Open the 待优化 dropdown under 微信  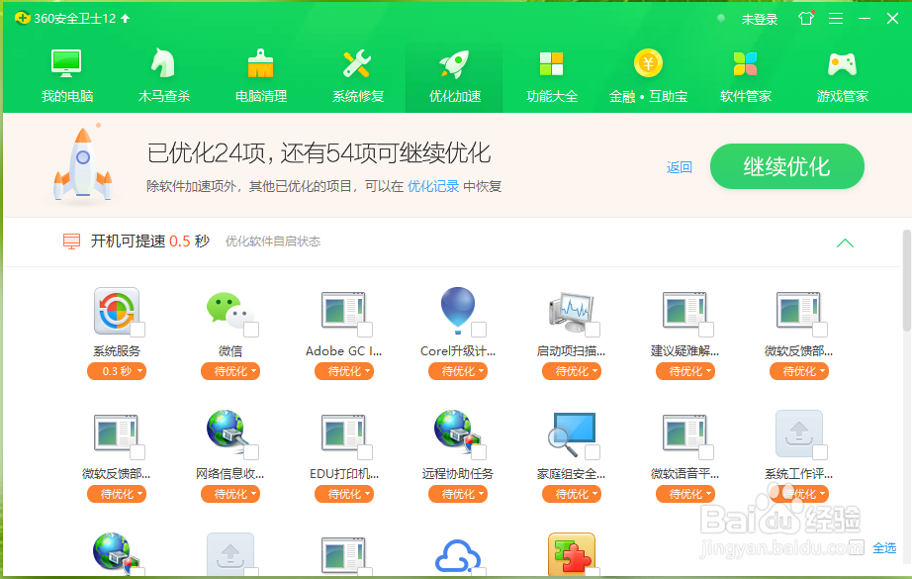tap(229, 371)
